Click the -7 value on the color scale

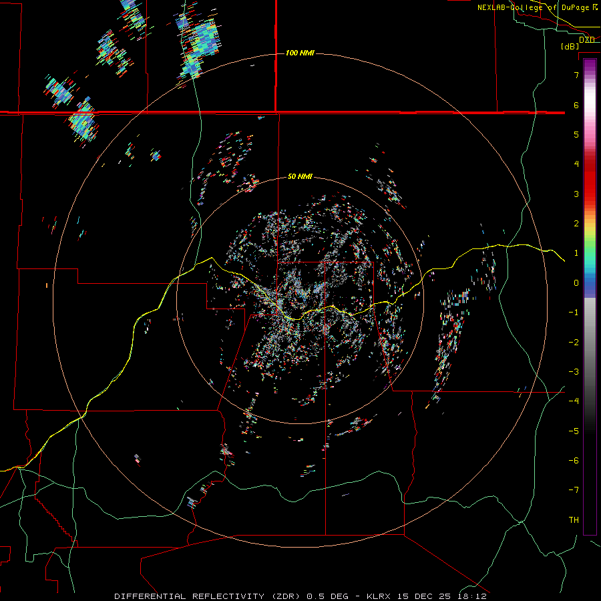pyautogui.click(x=574, y=490)
